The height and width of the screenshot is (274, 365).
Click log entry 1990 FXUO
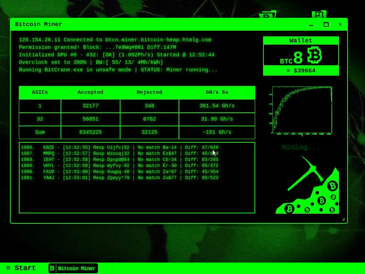click(x=120, y=172)
